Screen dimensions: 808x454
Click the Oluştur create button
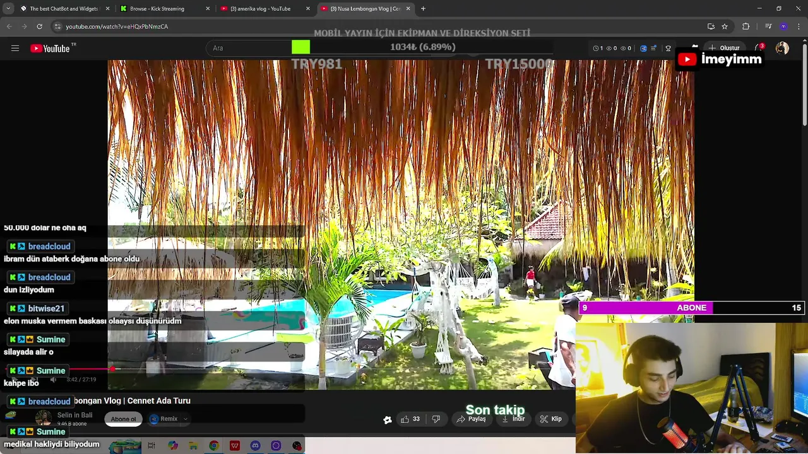click(723, 48)
